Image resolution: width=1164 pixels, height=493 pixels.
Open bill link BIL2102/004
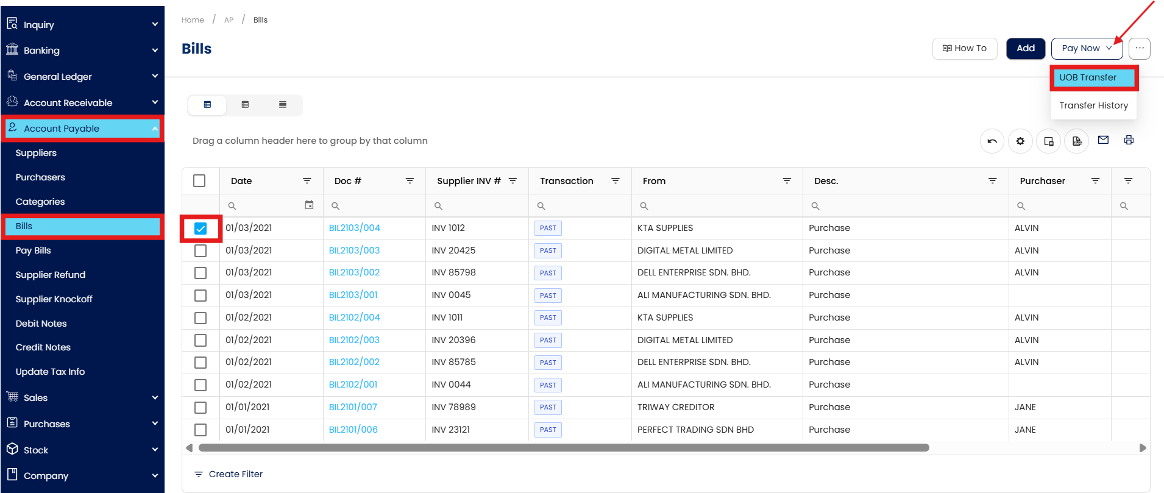pyautogui.click(x=354, y=317)
